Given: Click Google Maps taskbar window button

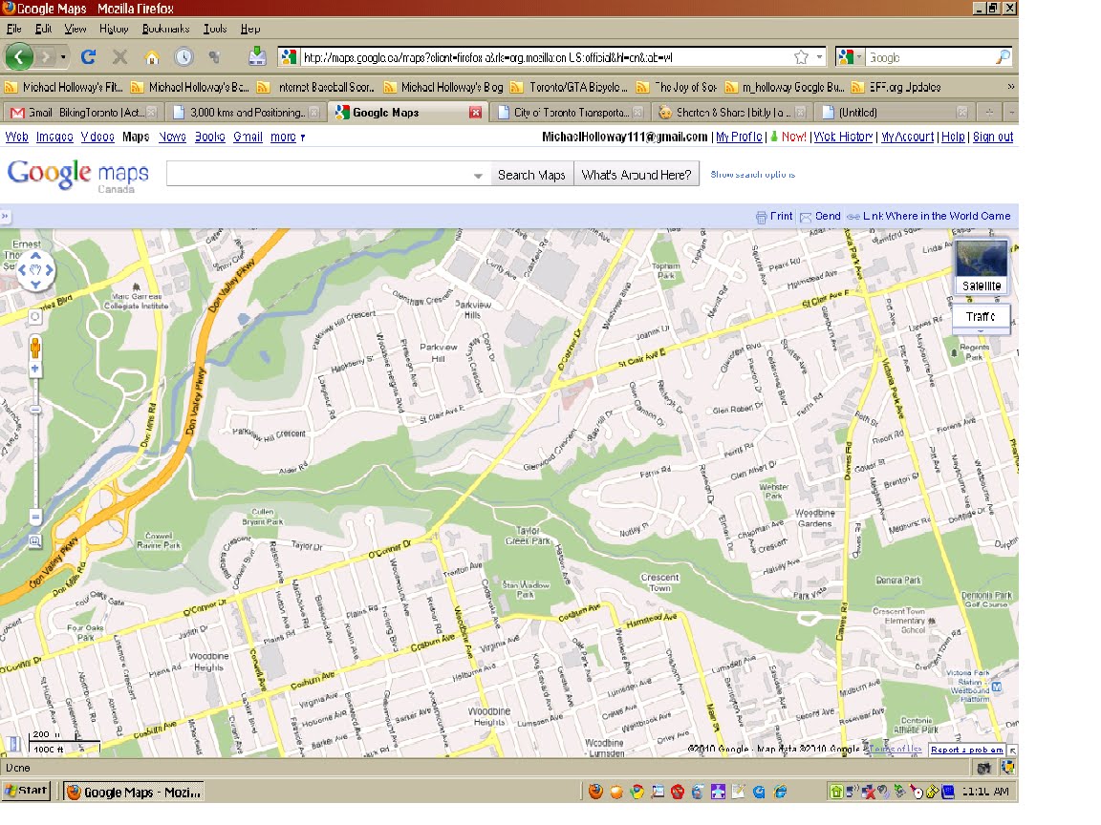Looking at the screenshot, I should 134,792.
